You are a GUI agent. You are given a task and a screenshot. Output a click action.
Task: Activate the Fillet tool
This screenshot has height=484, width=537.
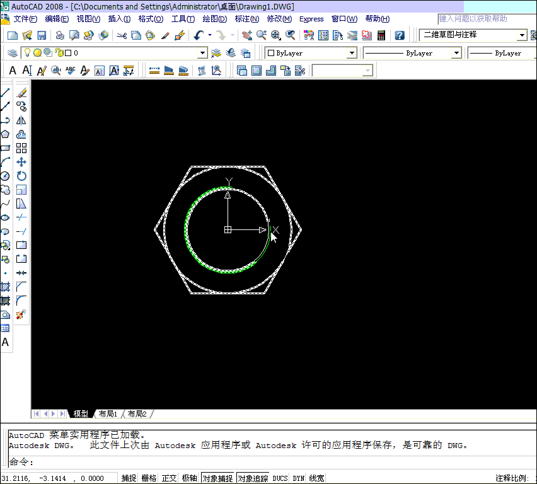tap(21, 301)
